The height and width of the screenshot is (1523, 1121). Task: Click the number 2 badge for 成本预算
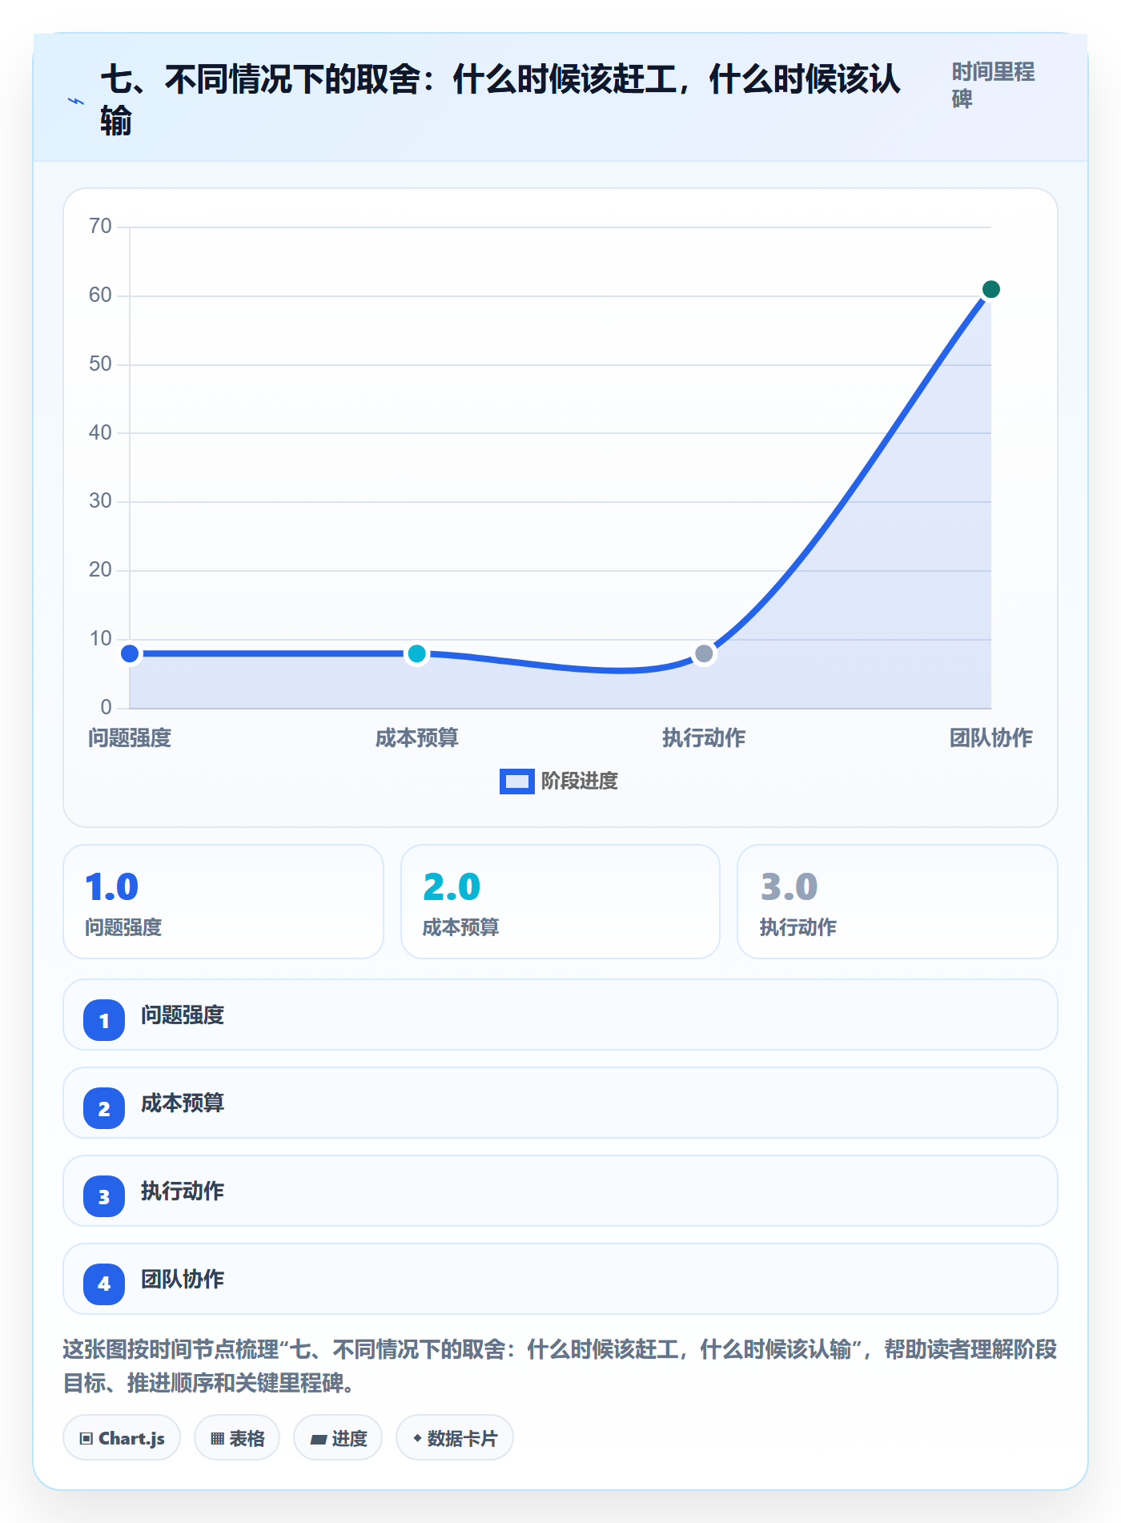click(x=104, y=1108)
